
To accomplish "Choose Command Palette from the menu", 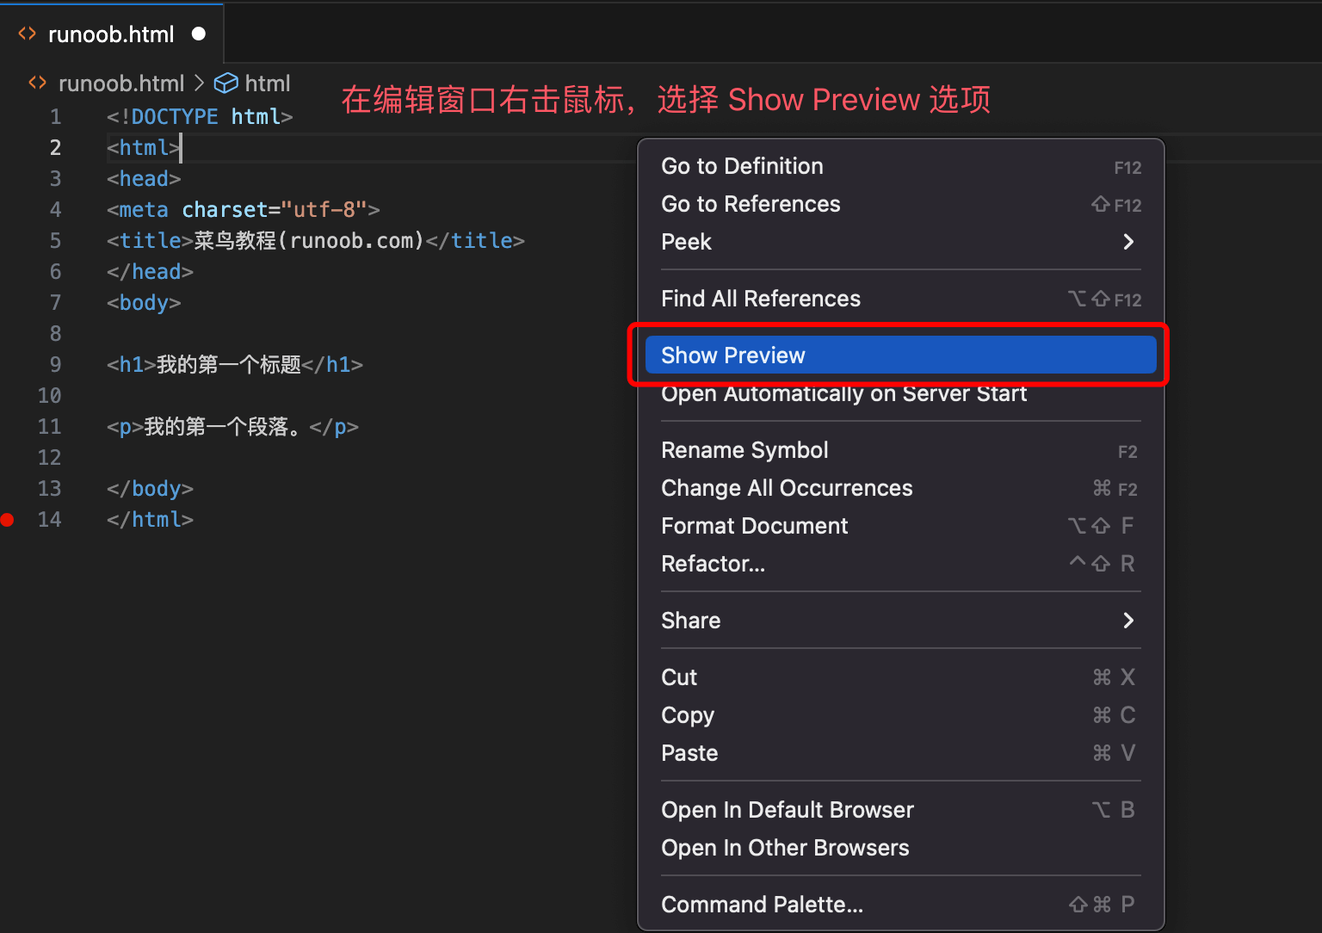I will (762, 904).
